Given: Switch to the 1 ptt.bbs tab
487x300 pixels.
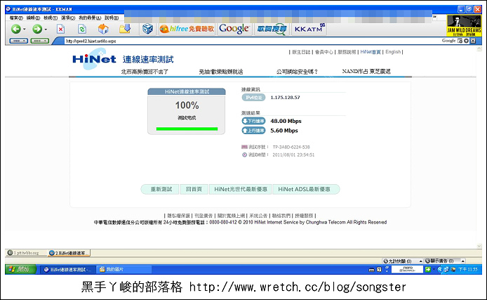Looking at the screenshot, I should (26, 253).
